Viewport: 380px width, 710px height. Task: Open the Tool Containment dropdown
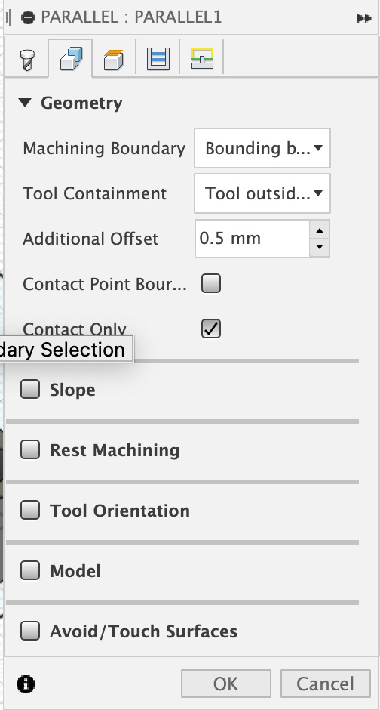point(262,193)
